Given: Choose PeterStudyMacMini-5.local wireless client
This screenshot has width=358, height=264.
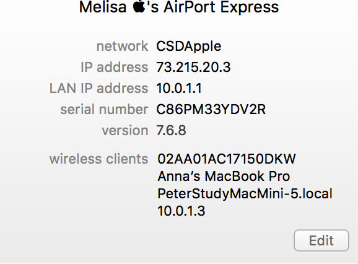Looking at the screenshot, I should tap(245, 193).
